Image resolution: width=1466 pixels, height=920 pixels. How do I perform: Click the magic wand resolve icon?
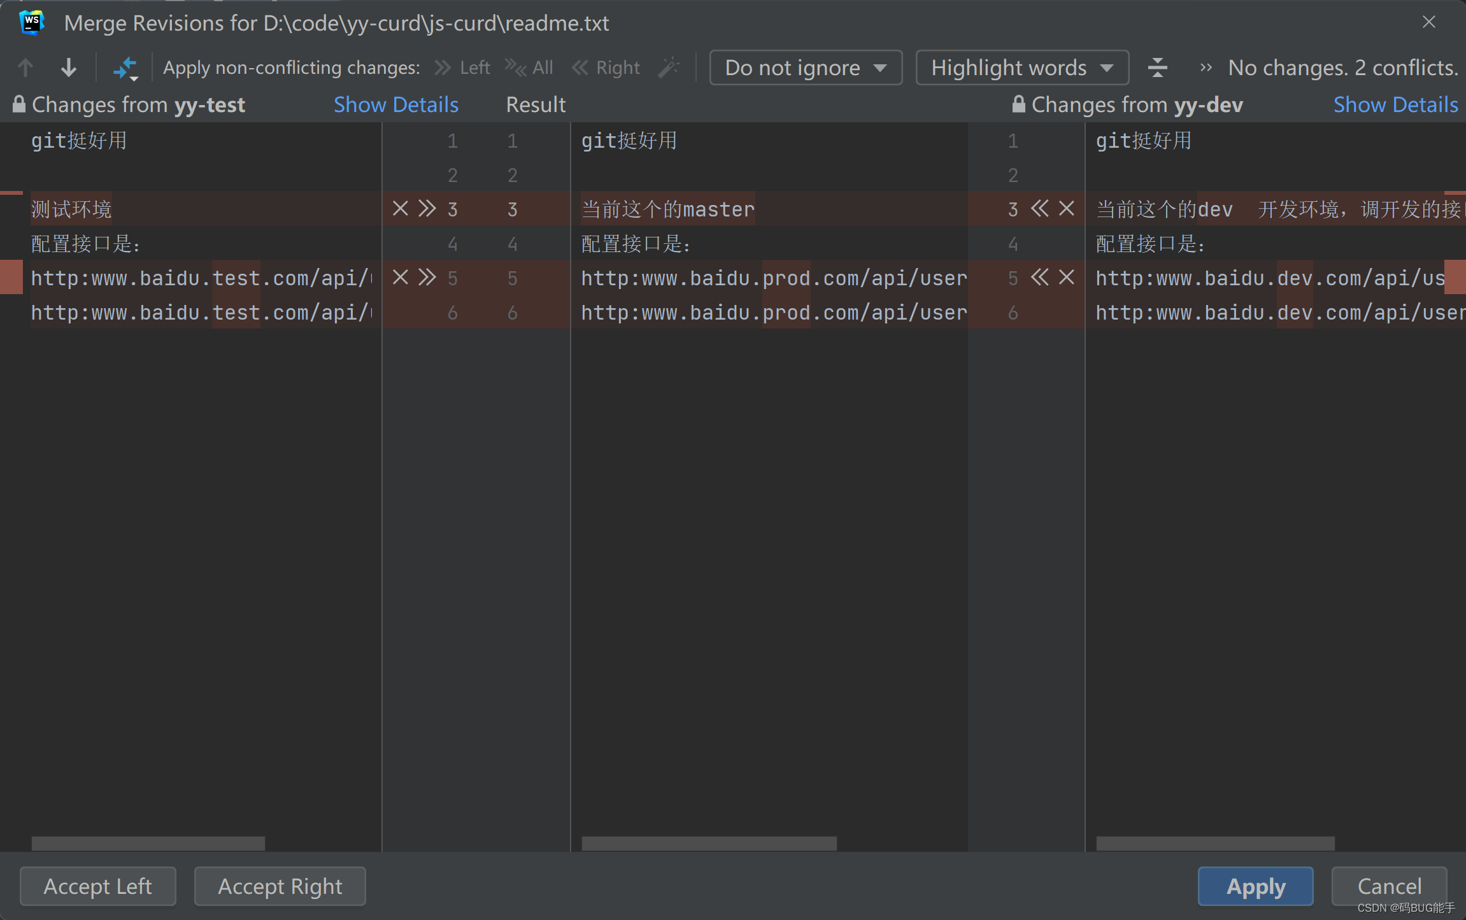point(669,67)
